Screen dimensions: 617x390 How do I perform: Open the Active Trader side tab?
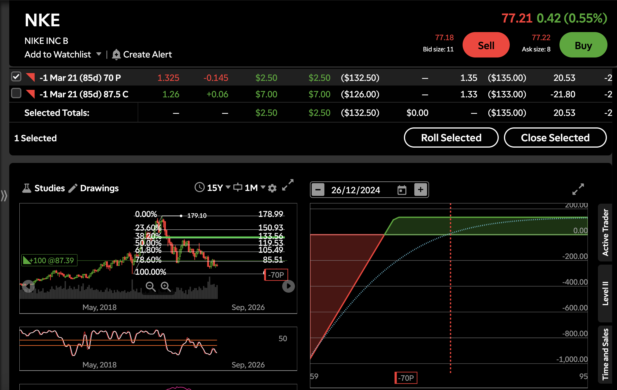605,233
